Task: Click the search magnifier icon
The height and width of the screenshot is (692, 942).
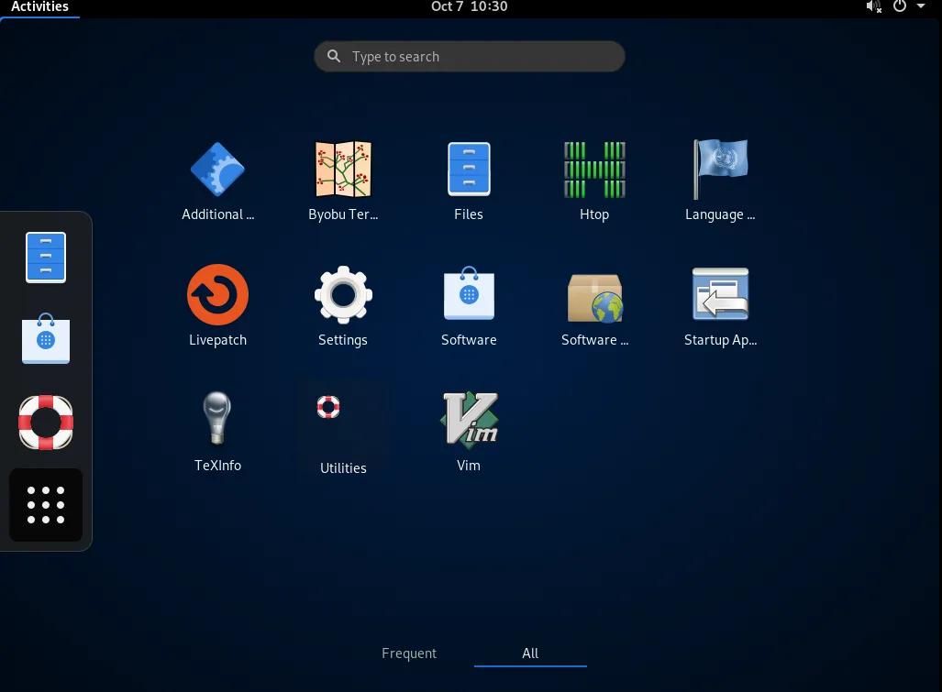Action: pyautogui.click(x=334, y=57)
